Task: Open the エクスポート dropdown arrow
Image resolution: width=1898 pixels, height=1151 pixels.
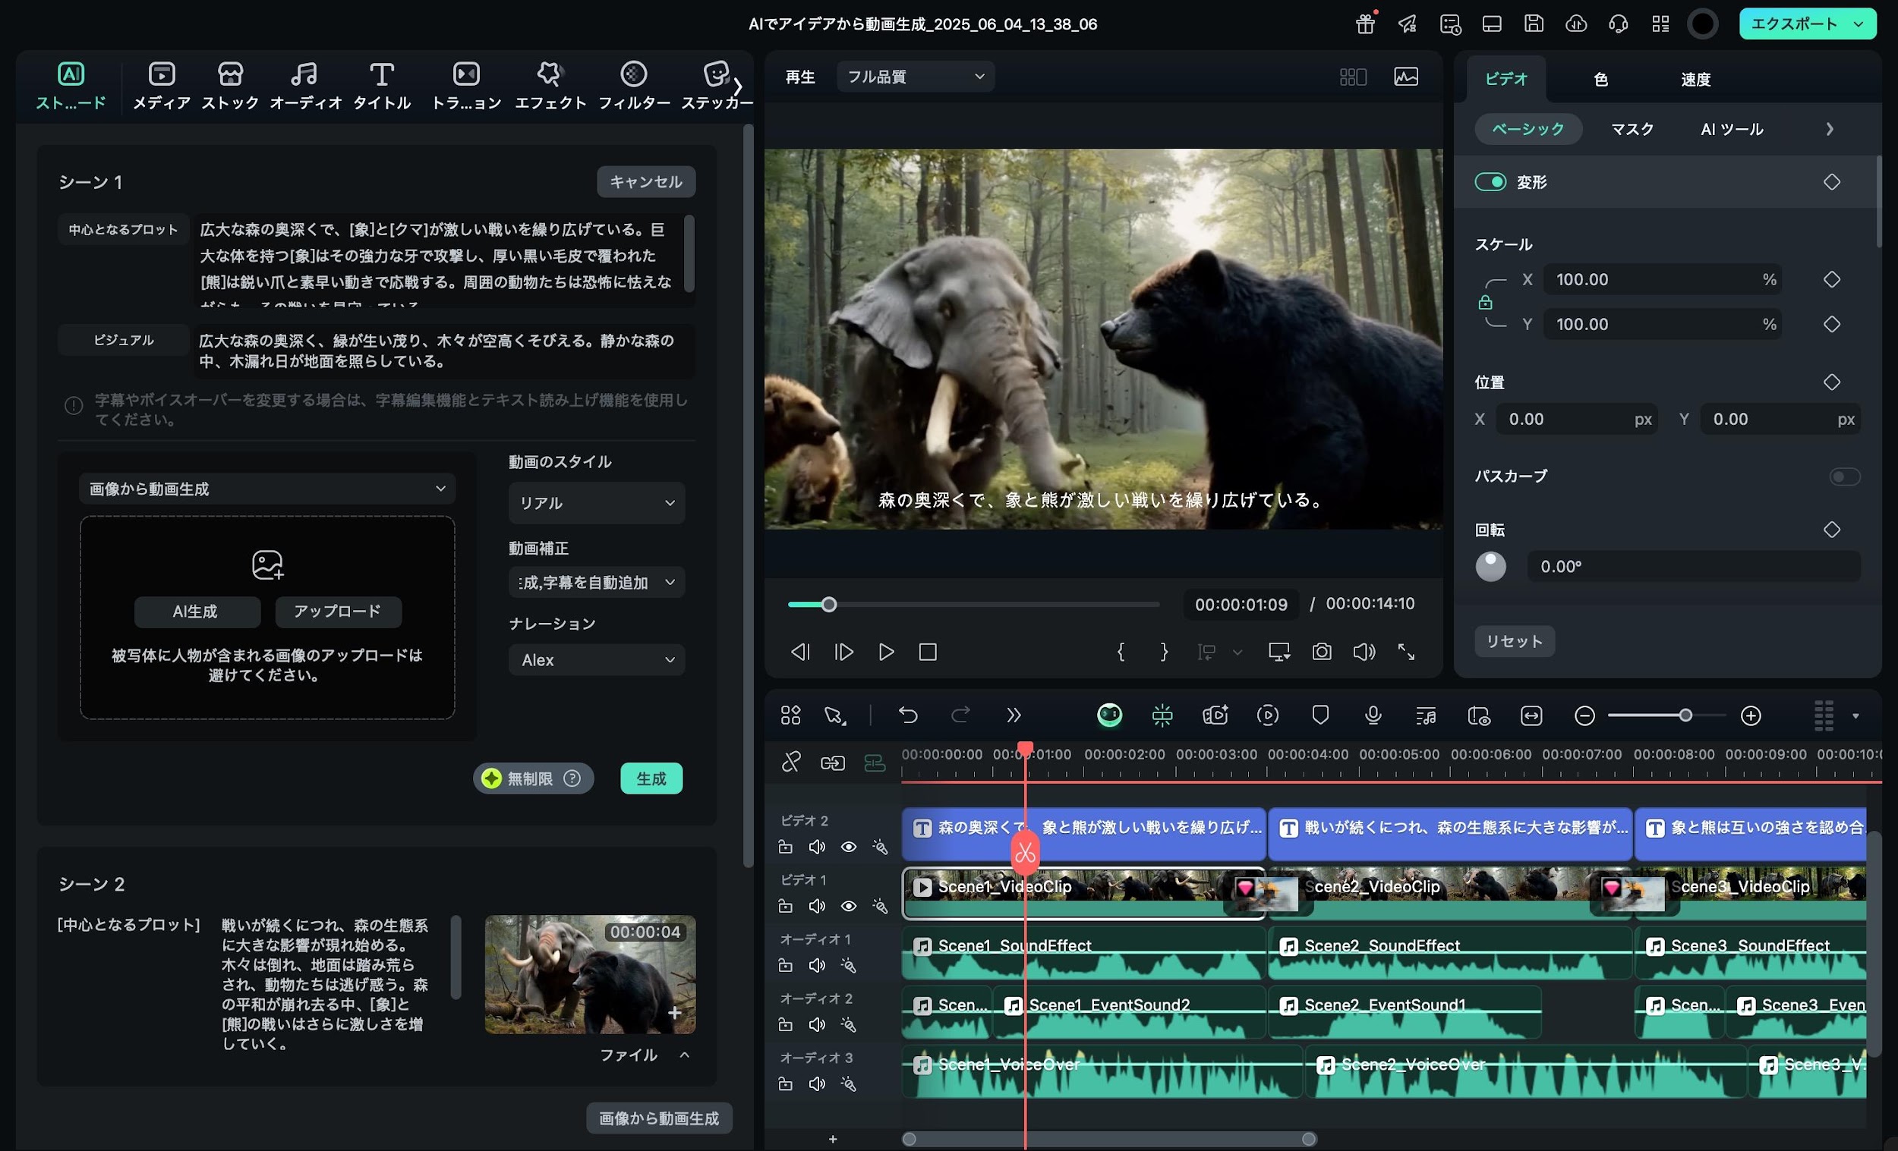Action: point(1859,24)
